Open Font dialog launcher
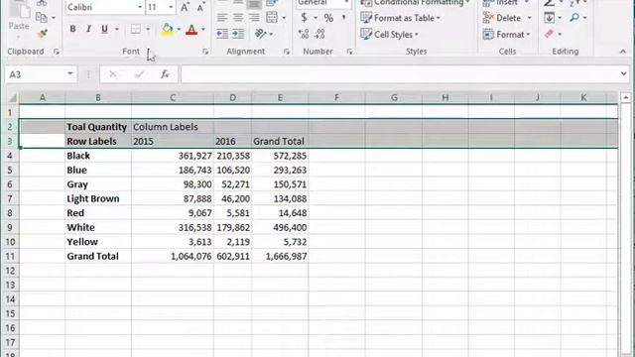 point(205,52)
